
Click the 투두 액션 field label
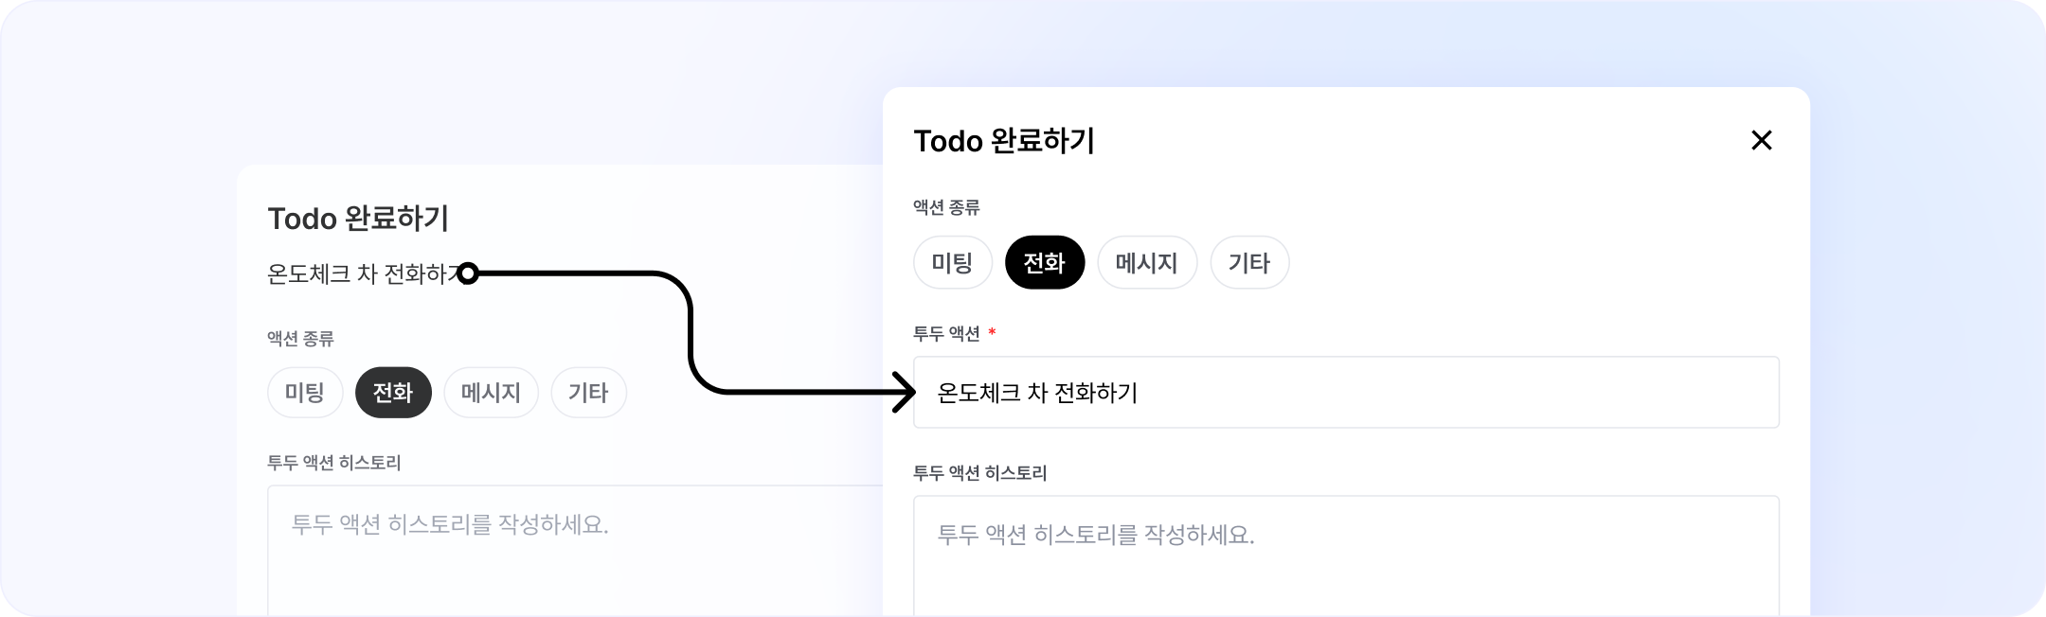tap(946, 333)
